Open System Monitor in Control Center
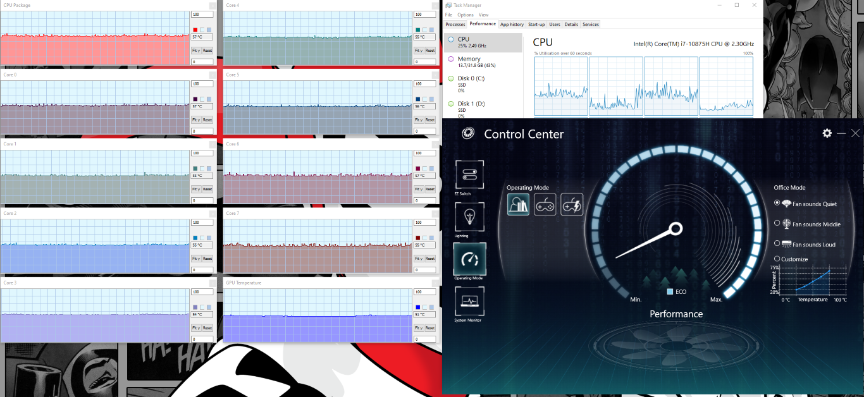This screenshot has width=864, height=397. [x=469, y=301]
